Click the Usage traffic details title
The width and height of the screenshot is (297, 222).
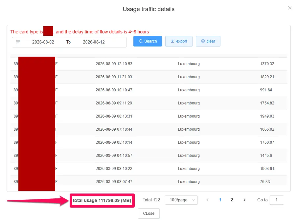coord(148,9)
